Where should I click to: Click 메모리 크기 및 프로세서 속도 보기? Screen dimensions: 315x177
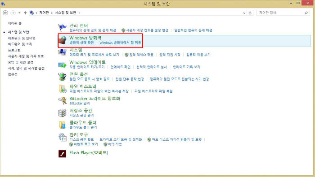(x=94, y=55)
